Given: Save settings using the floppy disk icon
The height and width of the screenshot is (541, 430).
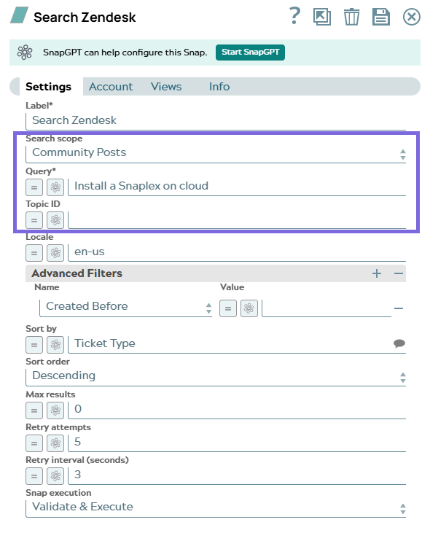Looking at the screenshot, I should click(x=381, y=17).
